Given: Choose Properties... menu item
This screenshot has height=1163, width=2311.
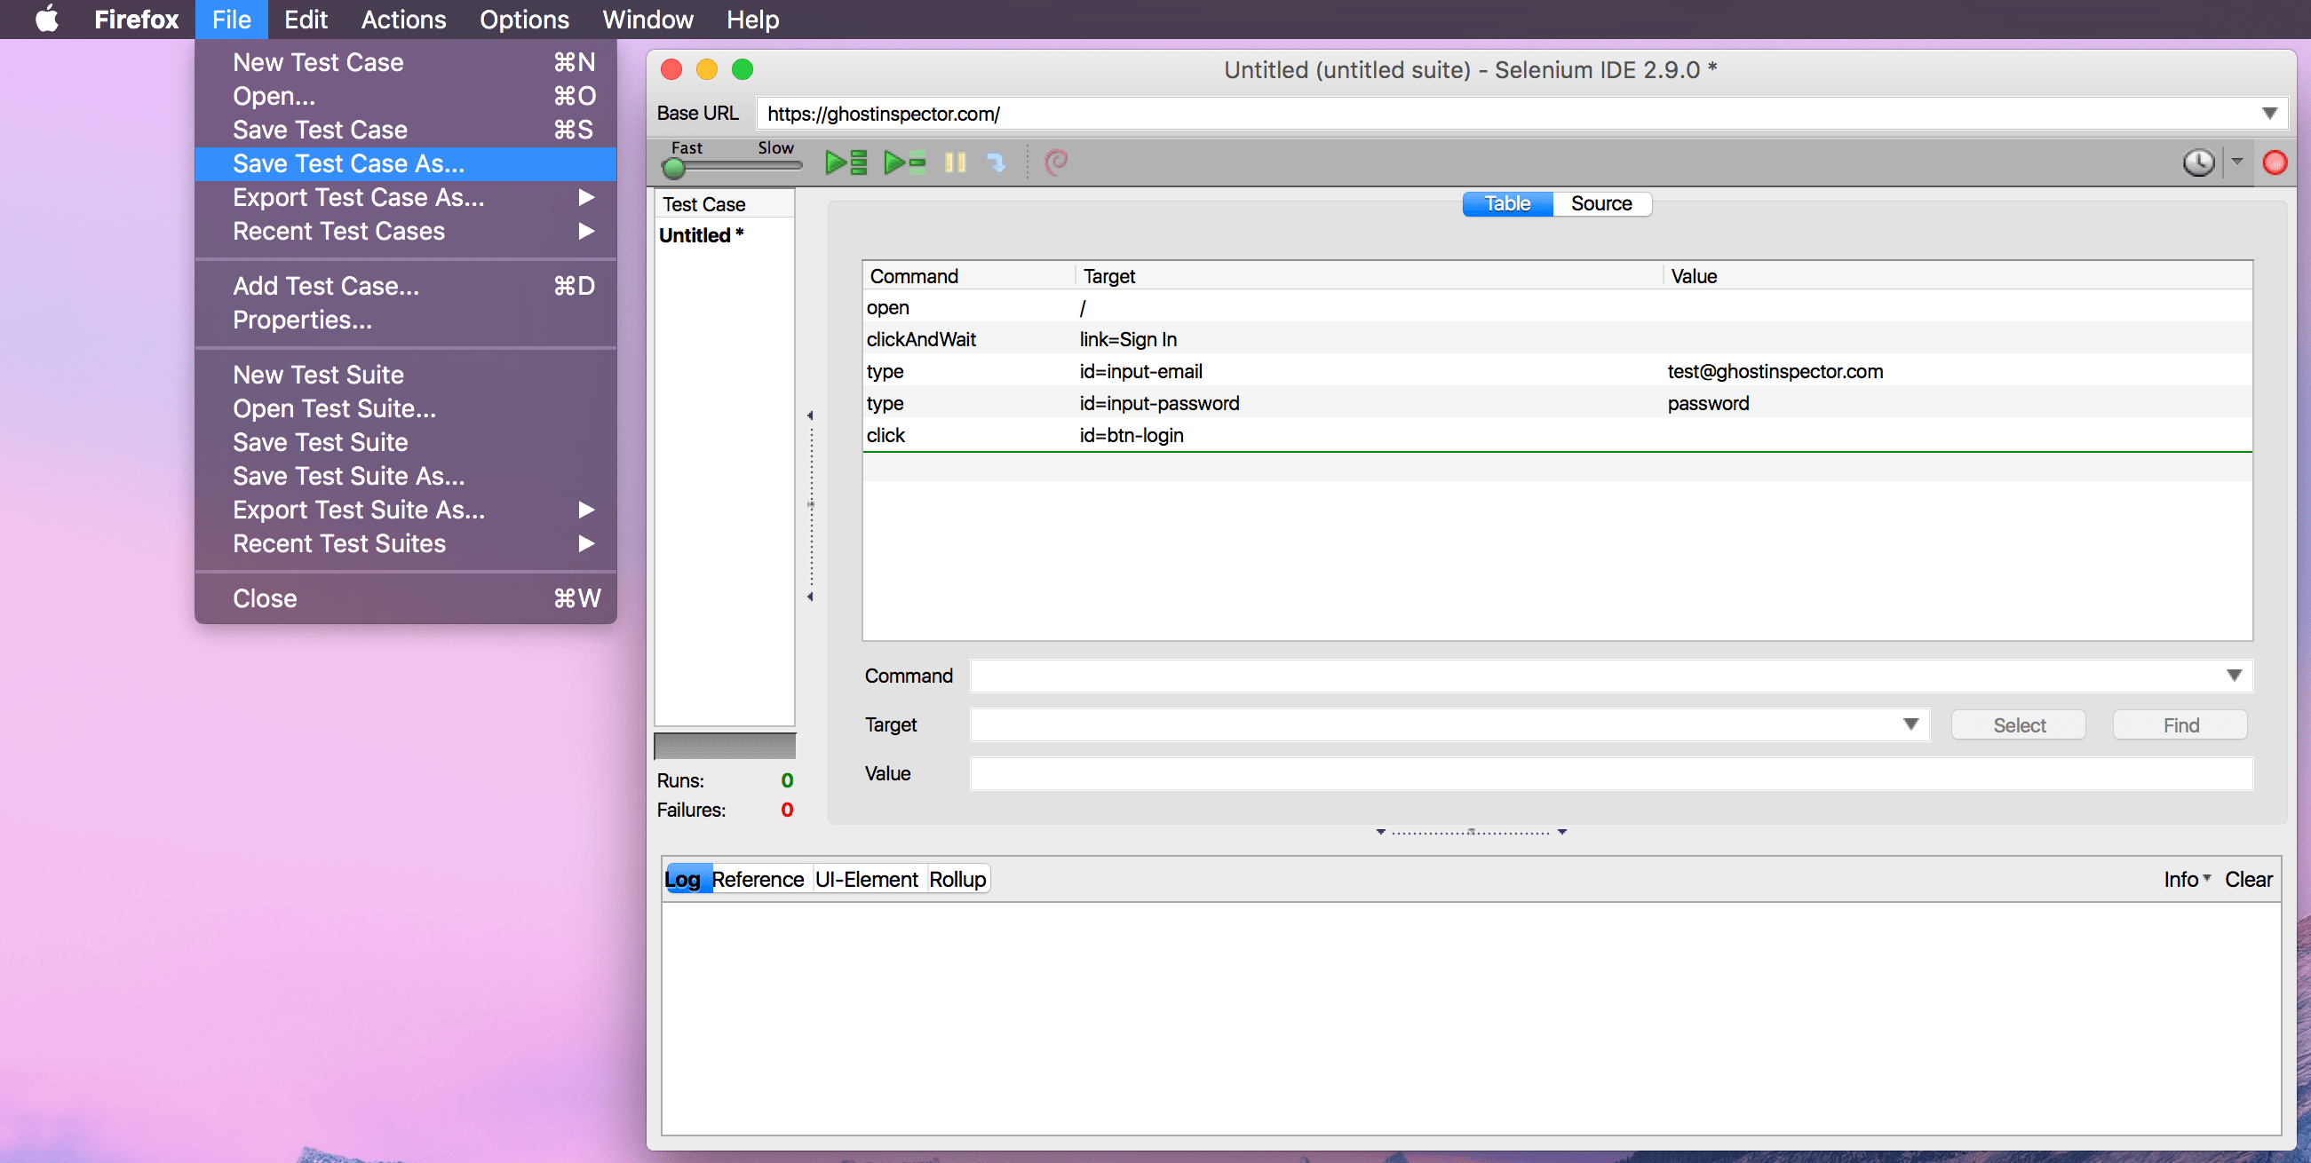Looking at the screenshot, I should pos(406,320).
